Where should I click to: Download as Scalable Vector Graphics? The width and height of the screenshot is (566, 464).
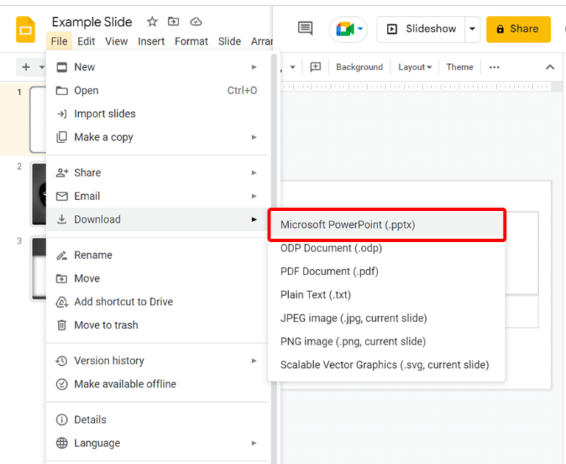[x=387, y=365]
